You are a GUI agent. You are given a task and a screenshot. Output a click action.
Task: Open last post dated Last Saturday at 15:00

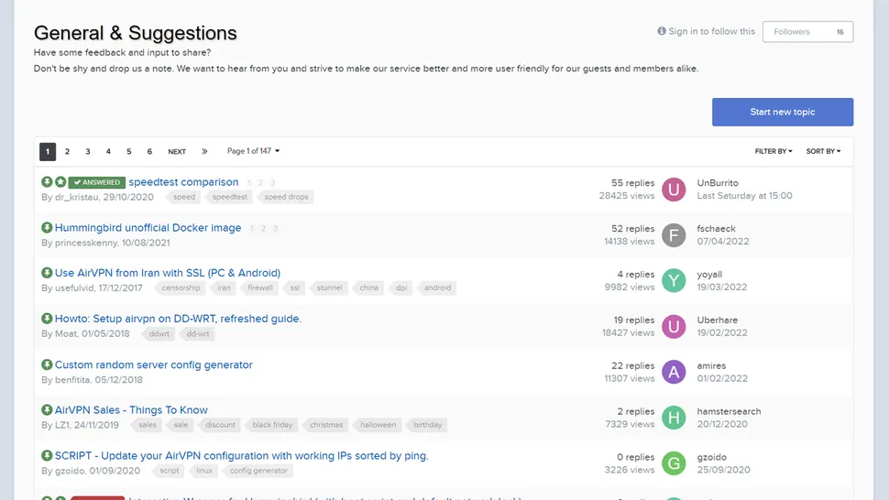744,195
